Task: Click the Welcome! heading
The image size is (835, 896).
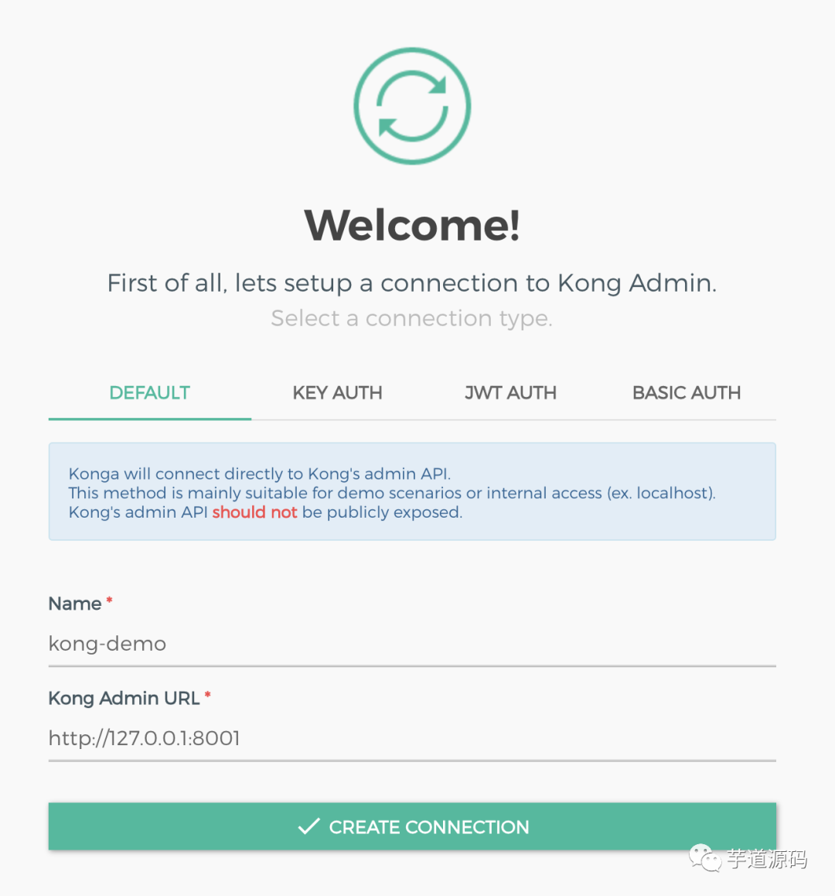Action: (412, 225)
